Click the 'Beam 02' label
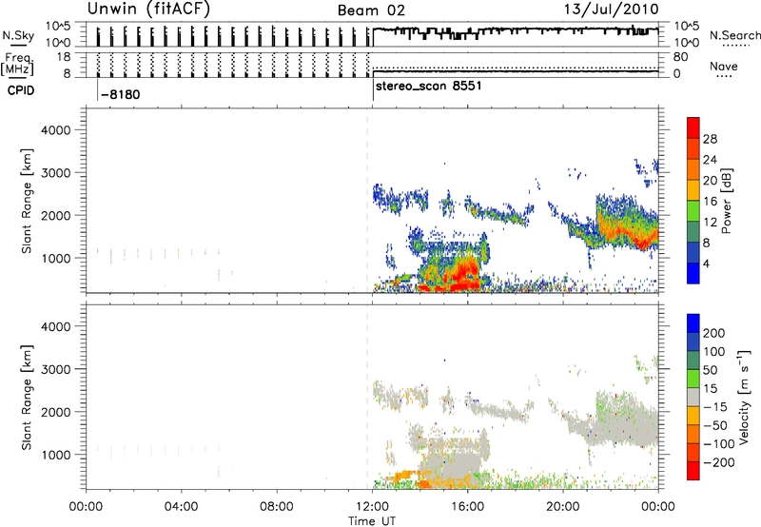 pos(371,10)
